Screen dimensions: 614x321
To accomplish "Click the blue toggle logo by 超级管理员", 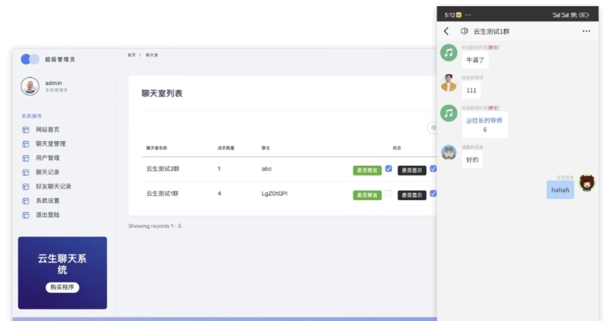I will 30,59.
